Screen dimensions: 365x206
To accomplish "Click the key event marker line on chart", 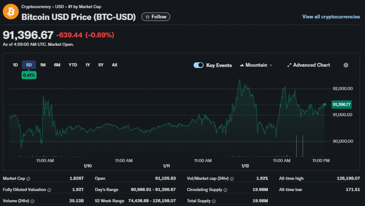I will (297, 146).
